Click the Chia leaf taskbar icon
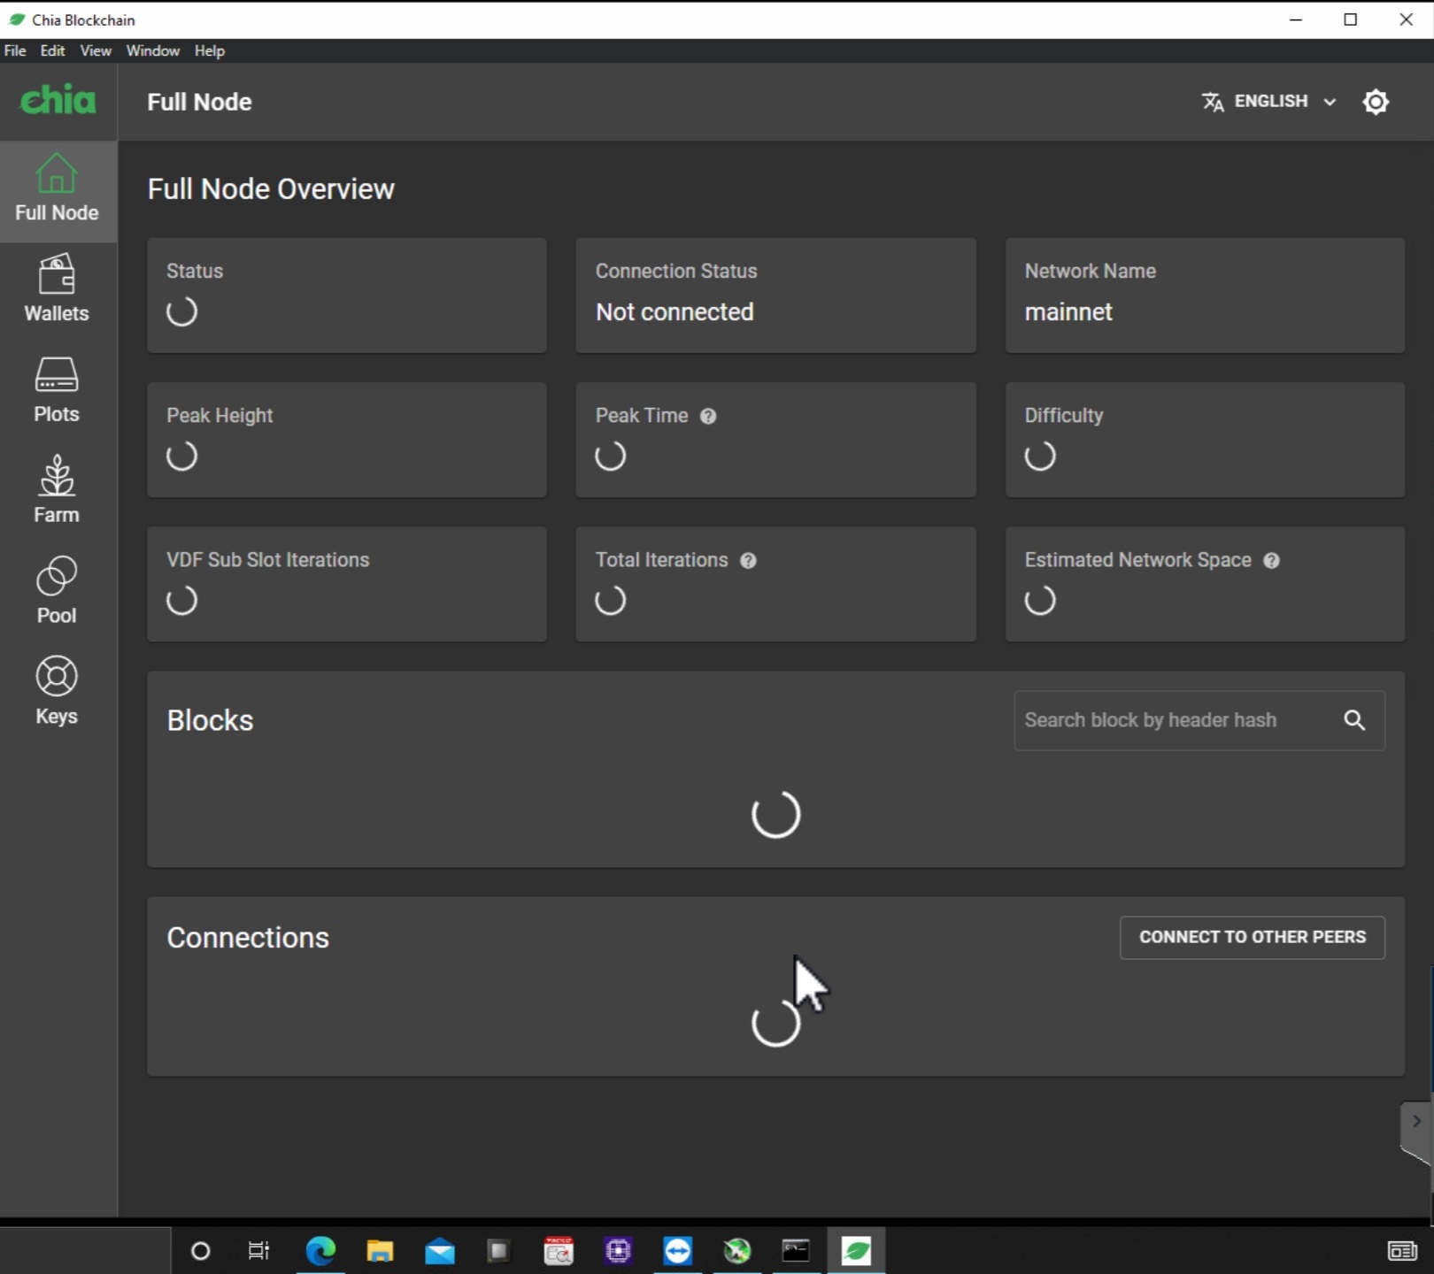The height and width of the screenshot is (1274, 1434). (x=856, y=1250)
